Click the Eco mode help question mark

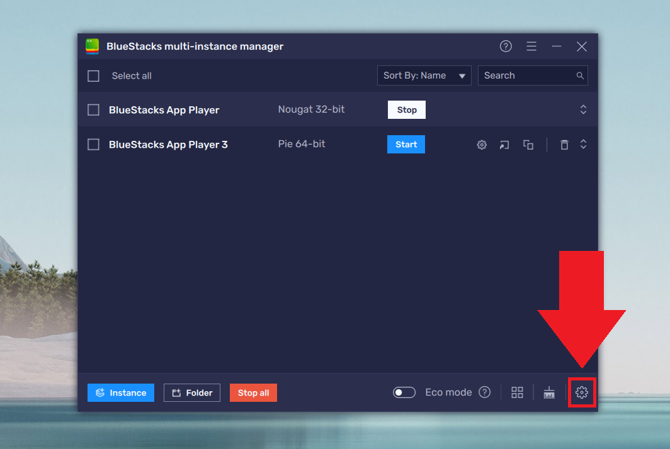(485, 392)
